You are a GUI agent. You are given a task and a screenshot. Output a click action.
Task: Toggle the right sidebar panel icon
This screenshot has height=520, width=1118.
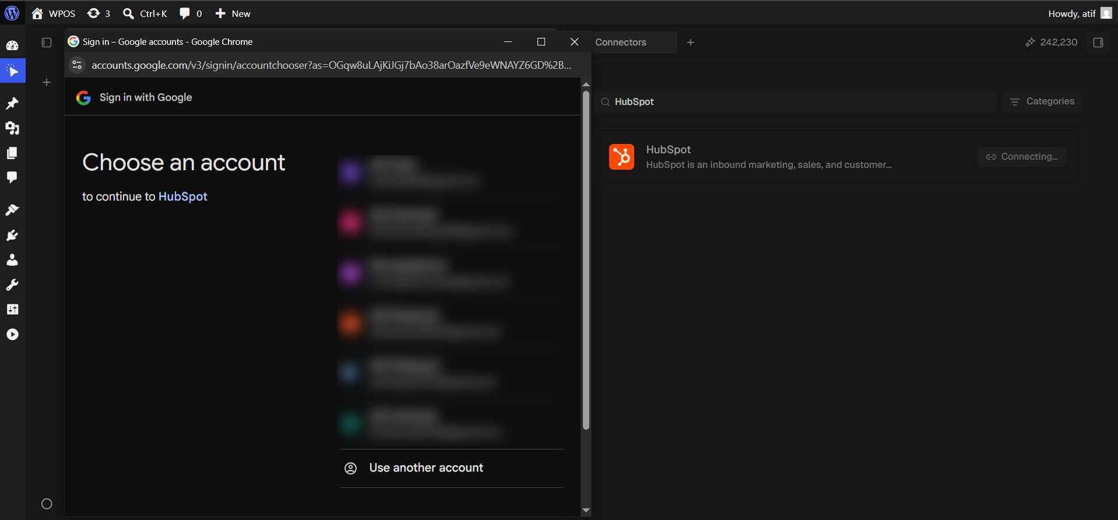click(x=1098, y=43)
